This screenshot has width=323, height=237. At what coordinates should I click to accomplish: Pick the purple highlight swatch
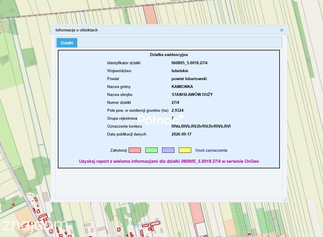point(168,150)
